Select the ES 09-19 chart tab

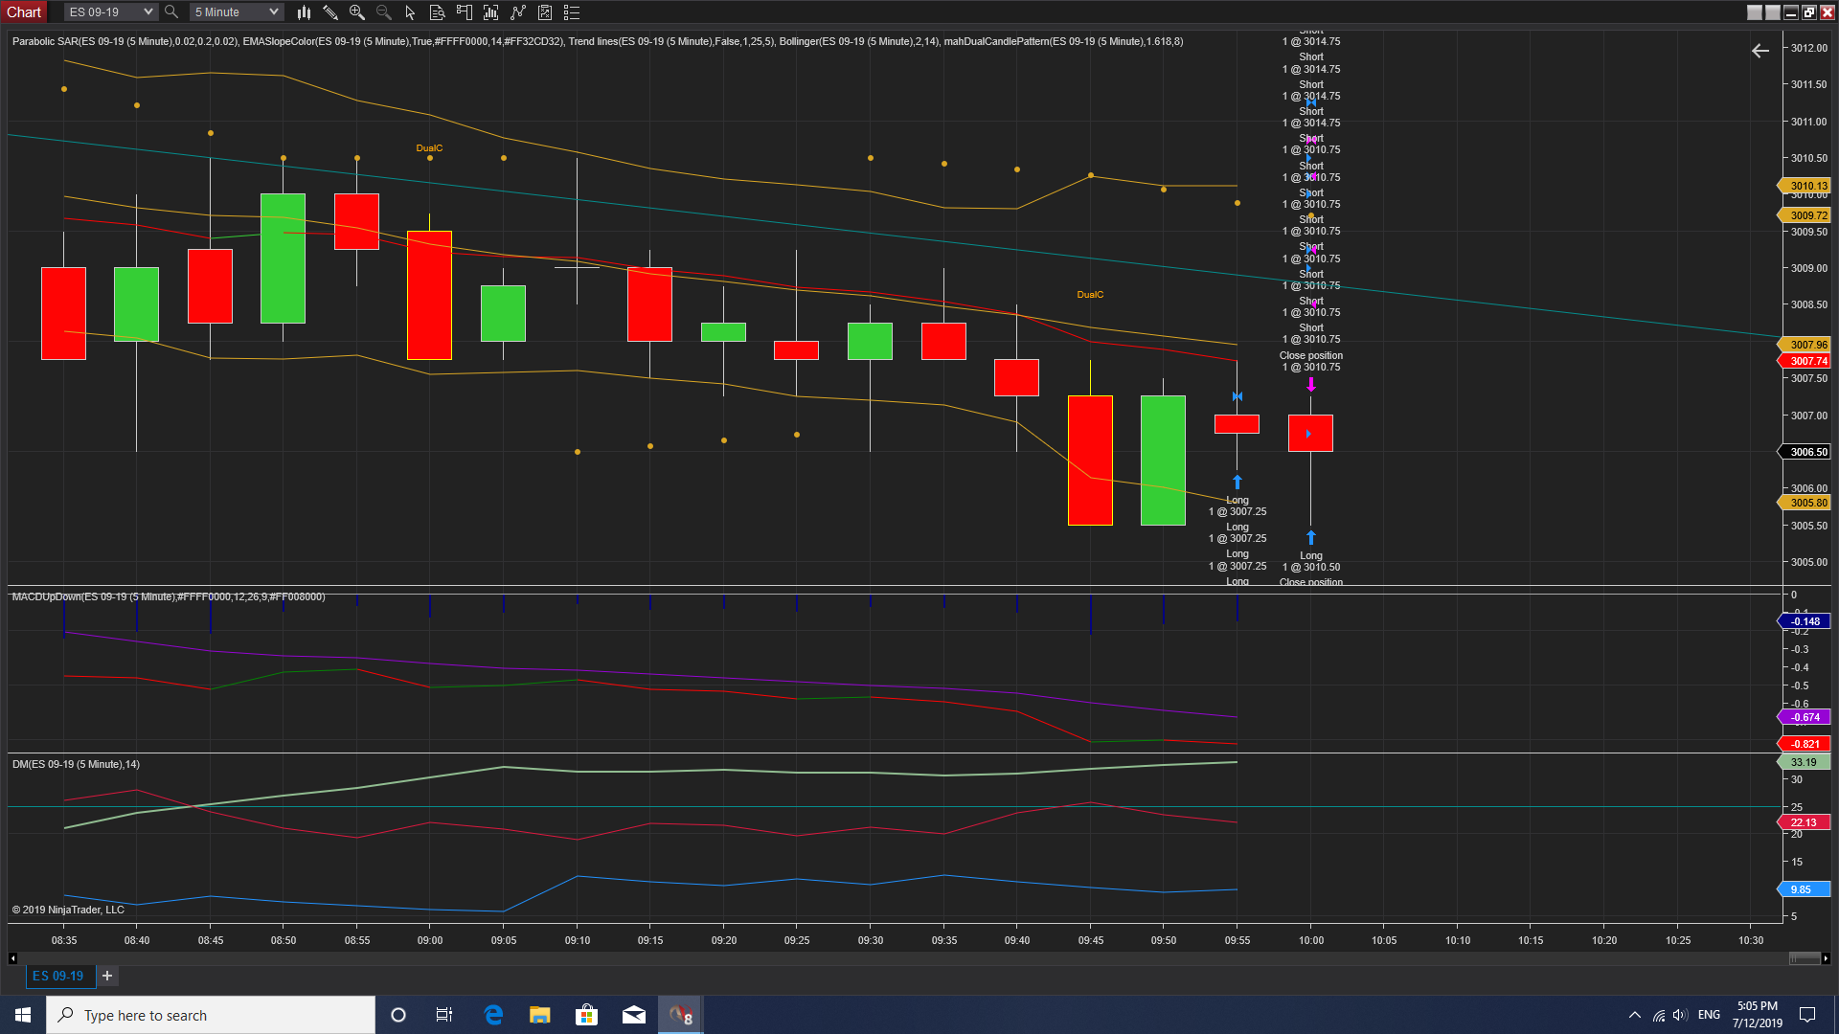tap(58, 976)
